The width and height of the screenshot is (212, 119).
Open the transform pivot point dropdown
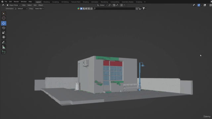click(110, 5)
